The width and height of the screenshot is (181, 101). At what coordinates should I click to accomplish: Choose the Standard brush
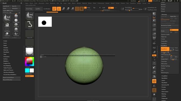pyautogui.click(x=16, y=25)
